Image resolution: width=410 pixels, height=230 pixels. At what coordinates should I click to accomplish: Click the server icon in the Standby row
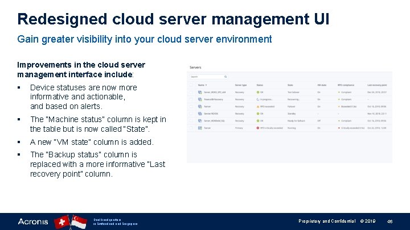(x=200, y=114)
